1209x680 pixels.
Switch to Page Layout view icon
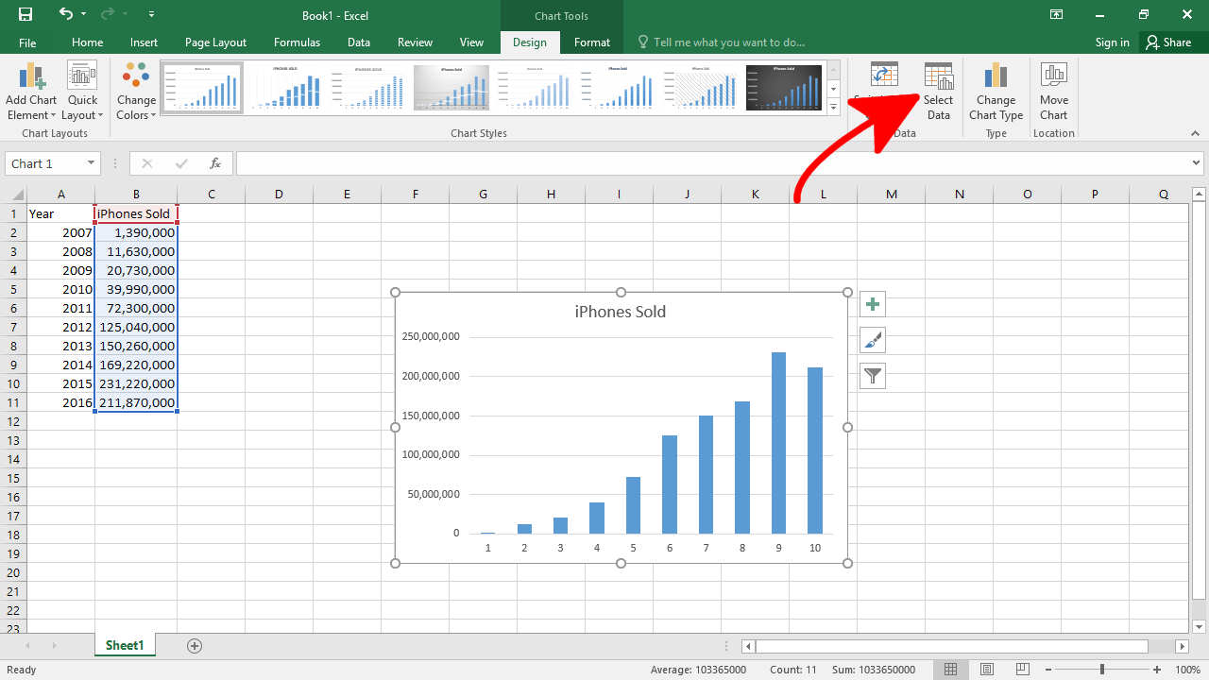point(987,670)
